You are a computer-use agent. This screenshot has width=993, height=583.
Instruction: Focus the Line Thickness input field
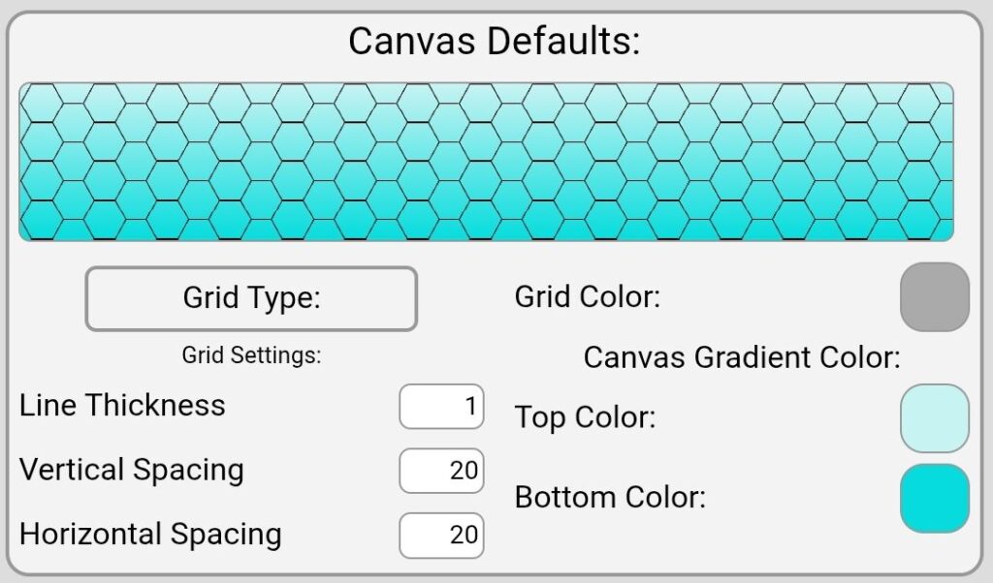(x=442, y=407)
